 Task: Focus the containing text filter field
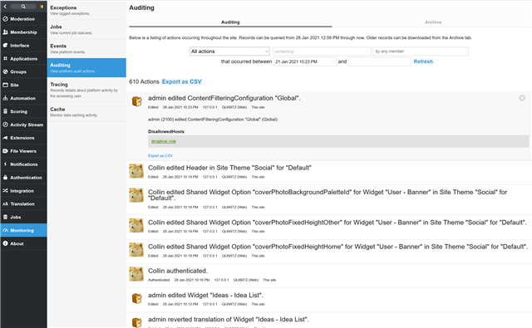pyautogui.click(x=322, y=51)
